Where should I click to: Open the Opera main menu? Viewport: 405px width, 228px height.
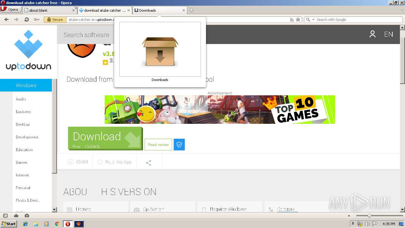point(11,9)
